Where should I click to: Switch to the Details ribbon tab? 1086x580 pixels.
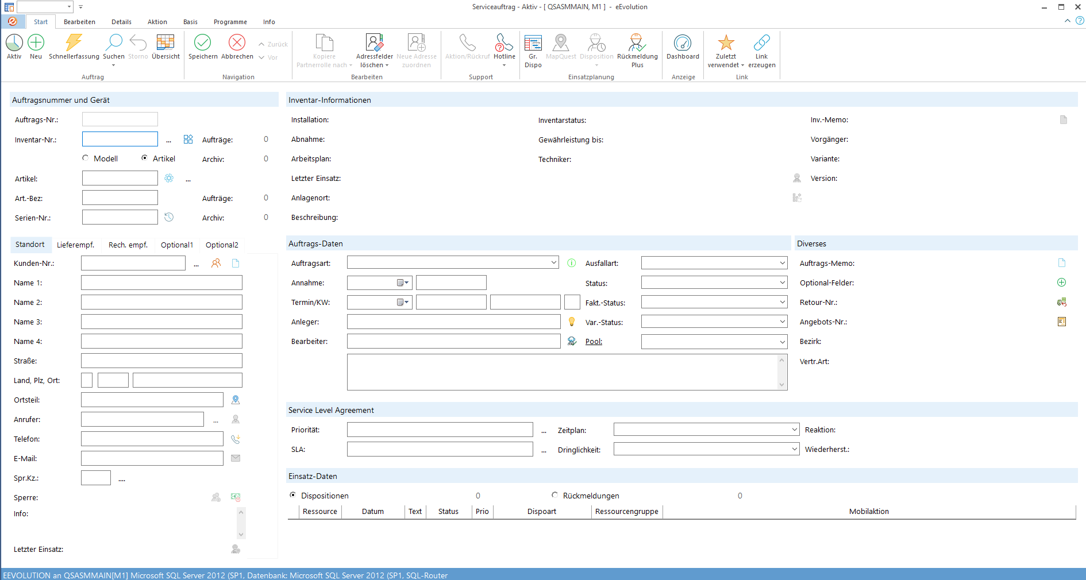pos(121,22)
